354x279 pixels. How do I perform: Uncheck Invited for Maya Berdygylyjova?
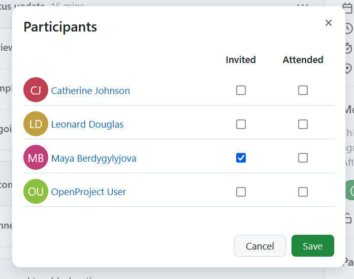241,158
